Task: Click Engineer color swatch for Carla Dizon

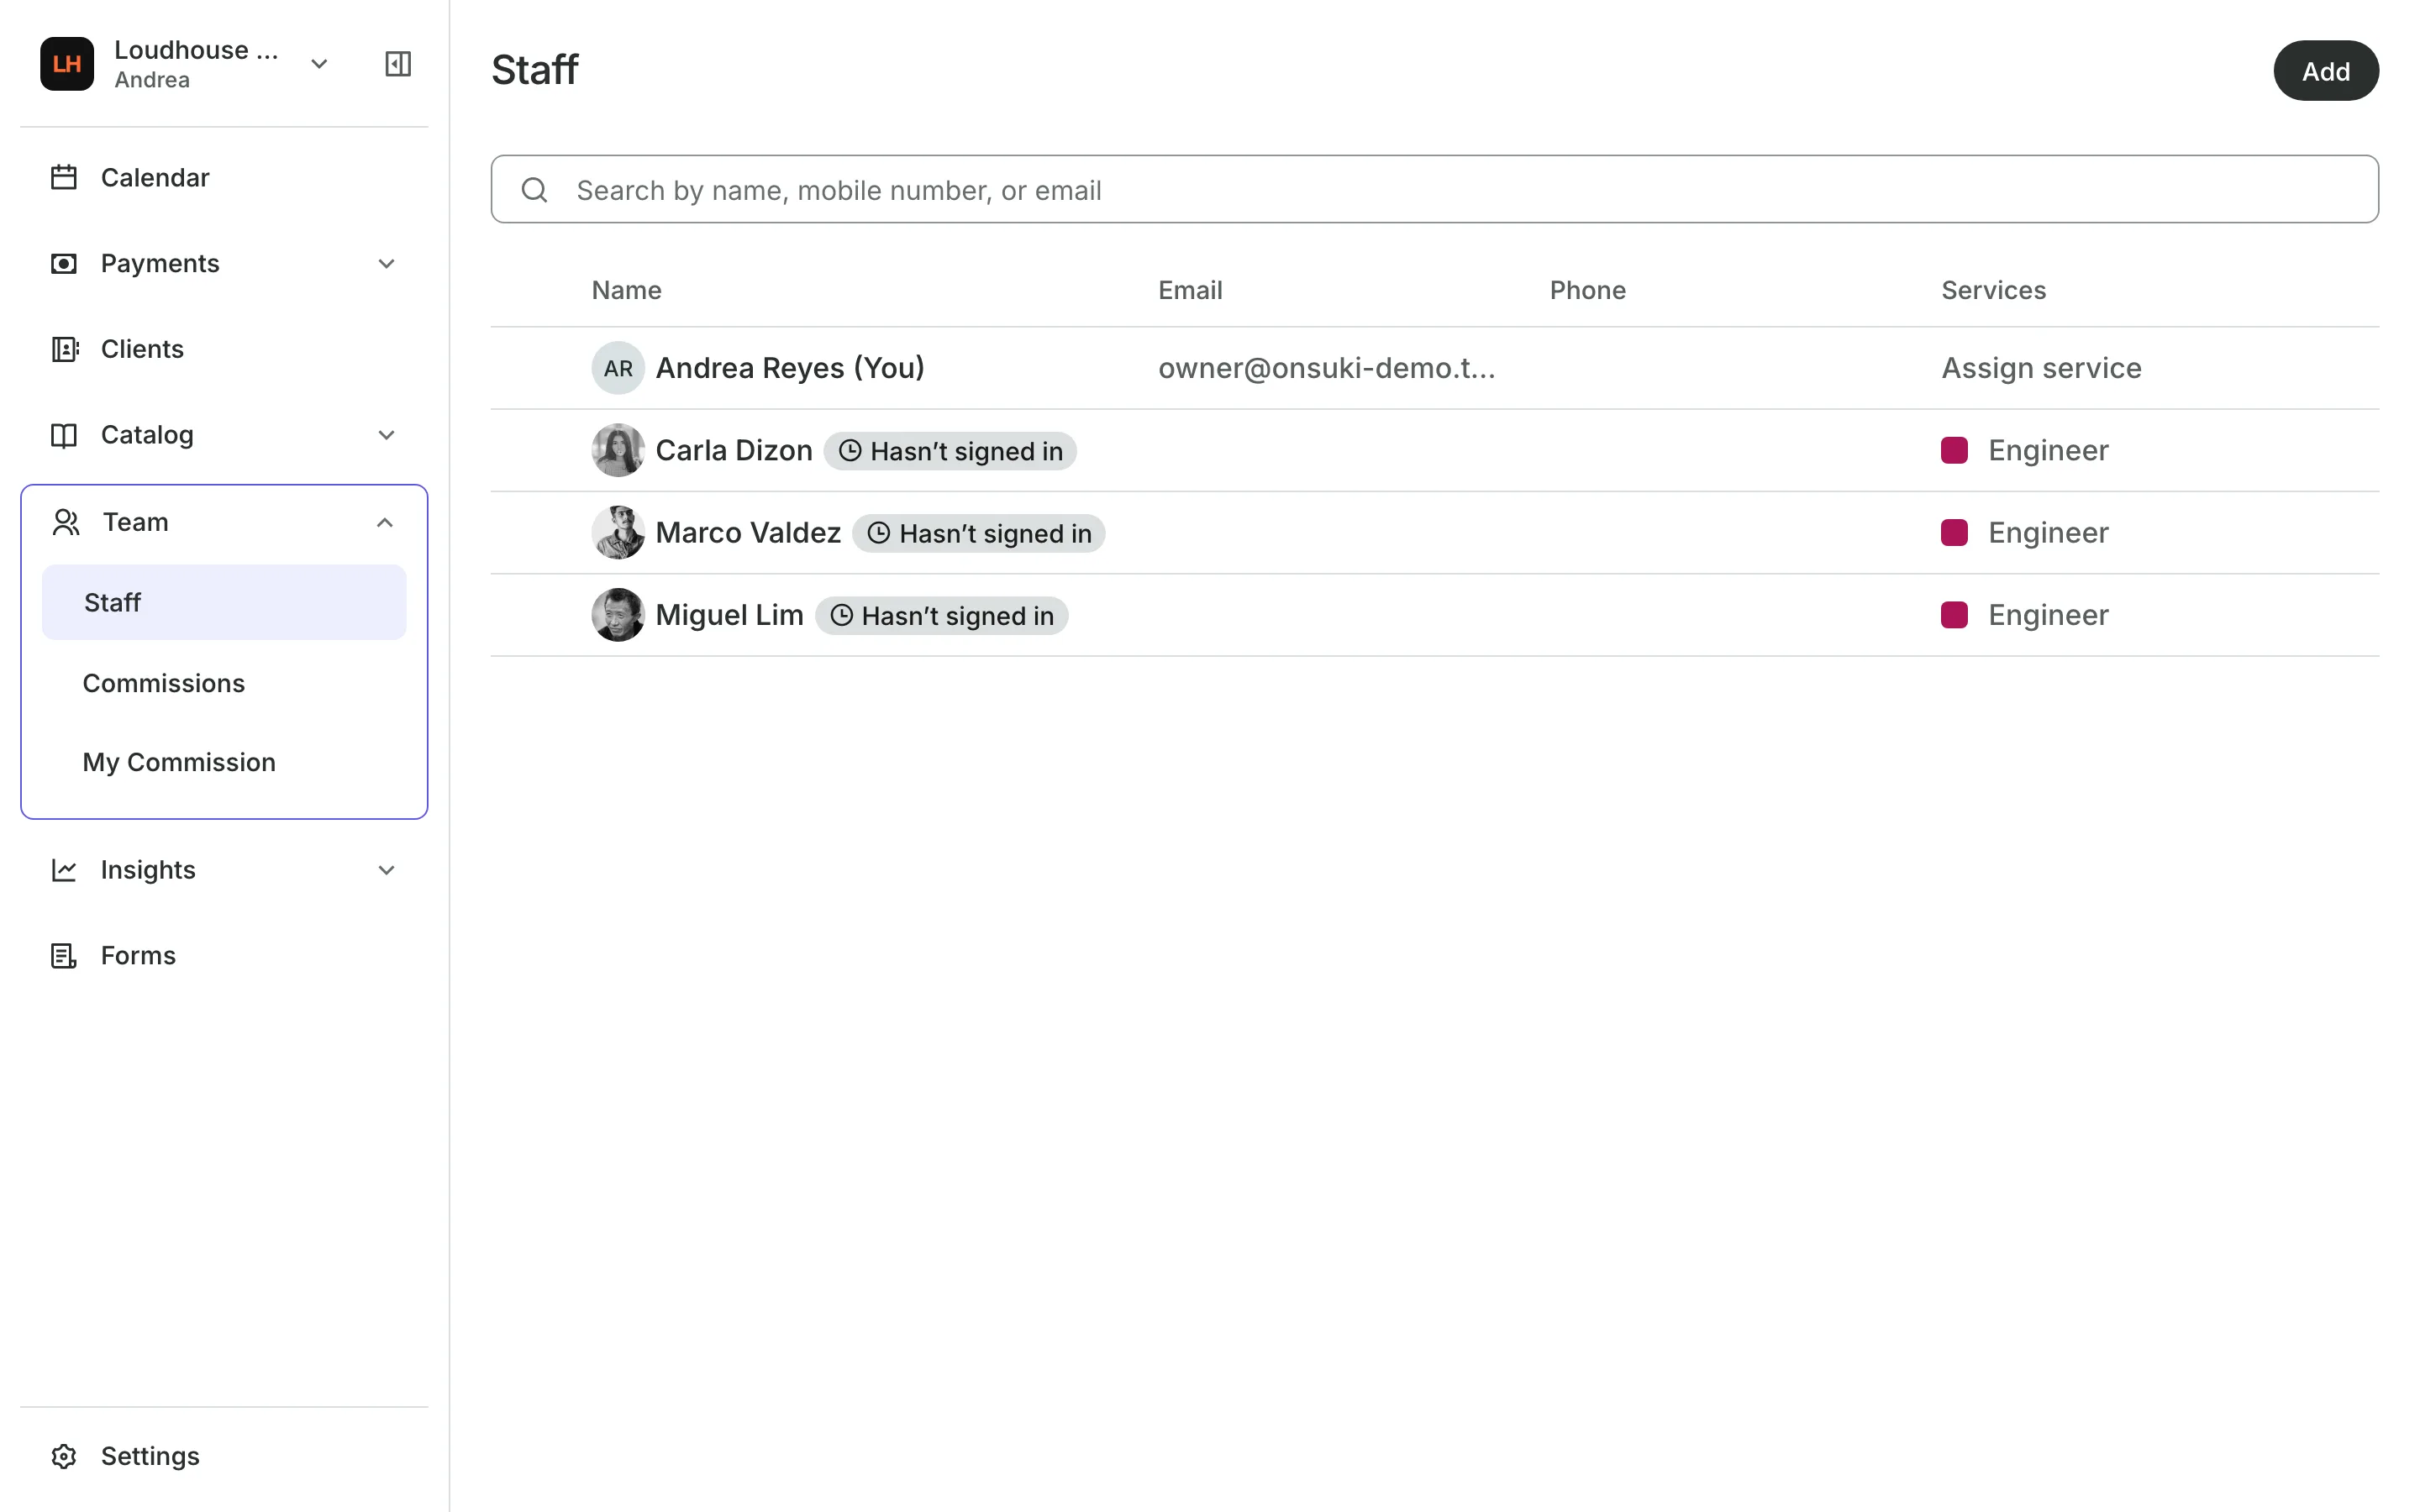Action: click(1954, 450)
